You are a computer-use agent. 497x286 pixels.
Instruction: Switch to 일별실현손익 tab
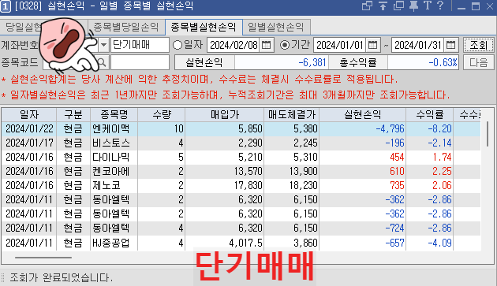click(x=276, y=27)
